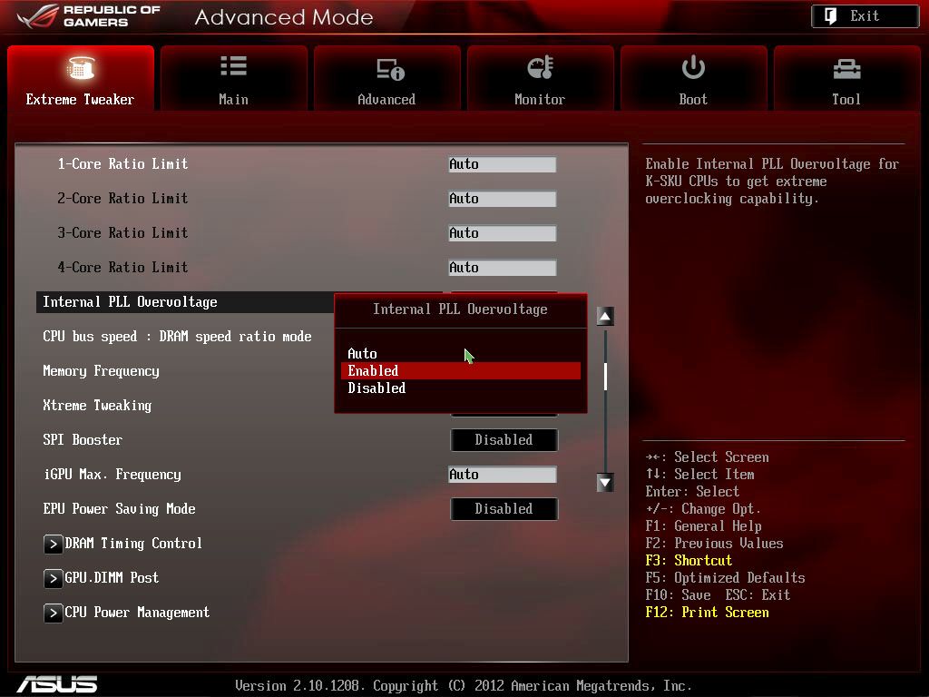Open the SPI Booster Disabled dropdown

(x=504, y=440)
